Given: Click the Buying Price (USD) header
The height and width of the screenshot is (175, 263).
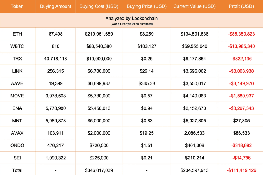Looking at the screenshot, I should [x=146, y=6].
